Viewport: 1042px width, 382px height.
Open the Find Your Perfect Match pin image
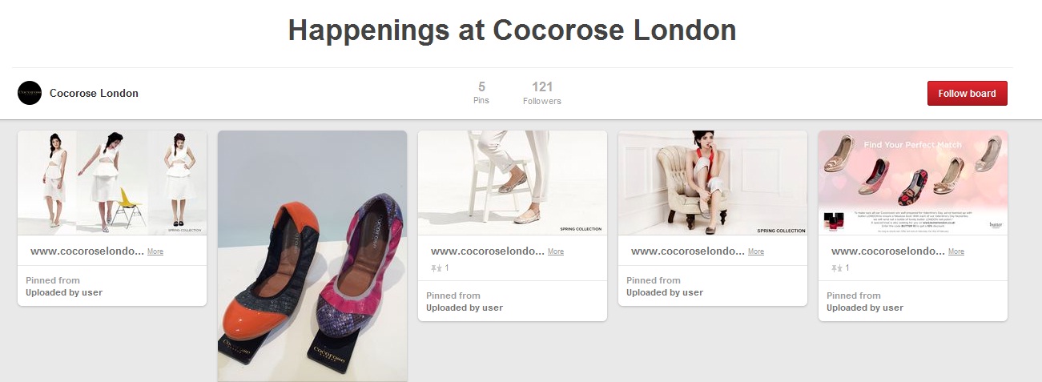(x=913, y=183)
